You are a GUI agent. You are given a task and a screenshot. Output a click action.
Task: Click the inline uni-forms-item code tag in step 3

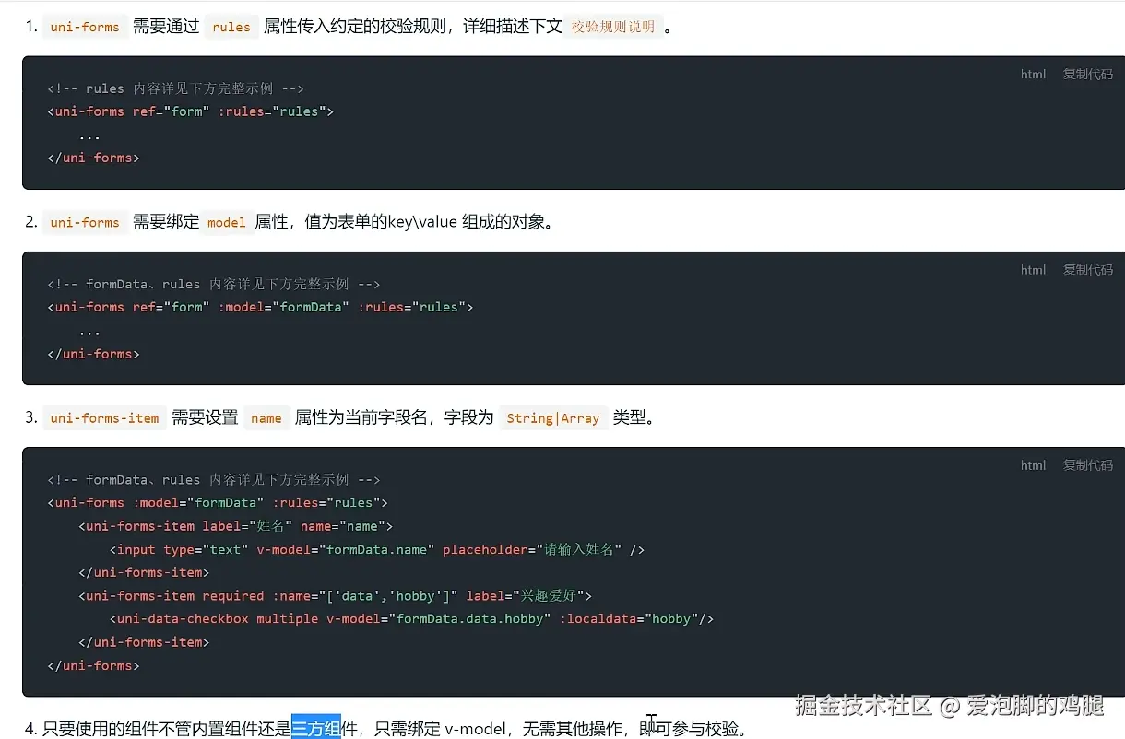[105, 417]
